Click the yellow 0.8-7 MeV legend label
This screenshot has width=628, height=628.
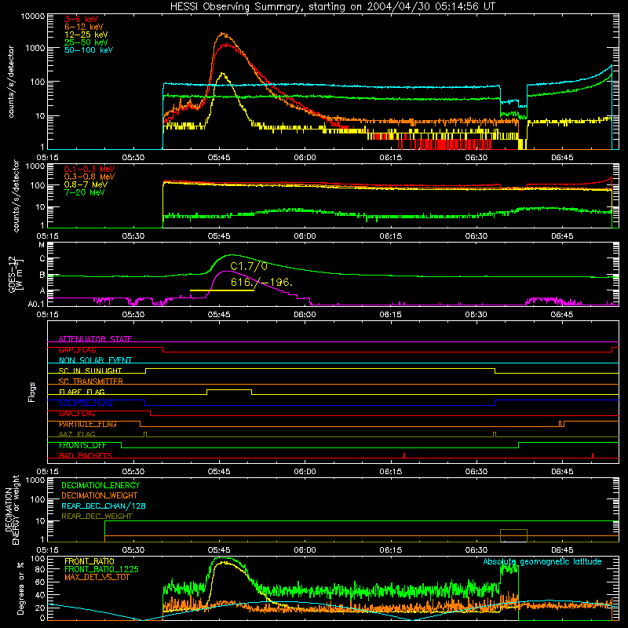(86, 184)
